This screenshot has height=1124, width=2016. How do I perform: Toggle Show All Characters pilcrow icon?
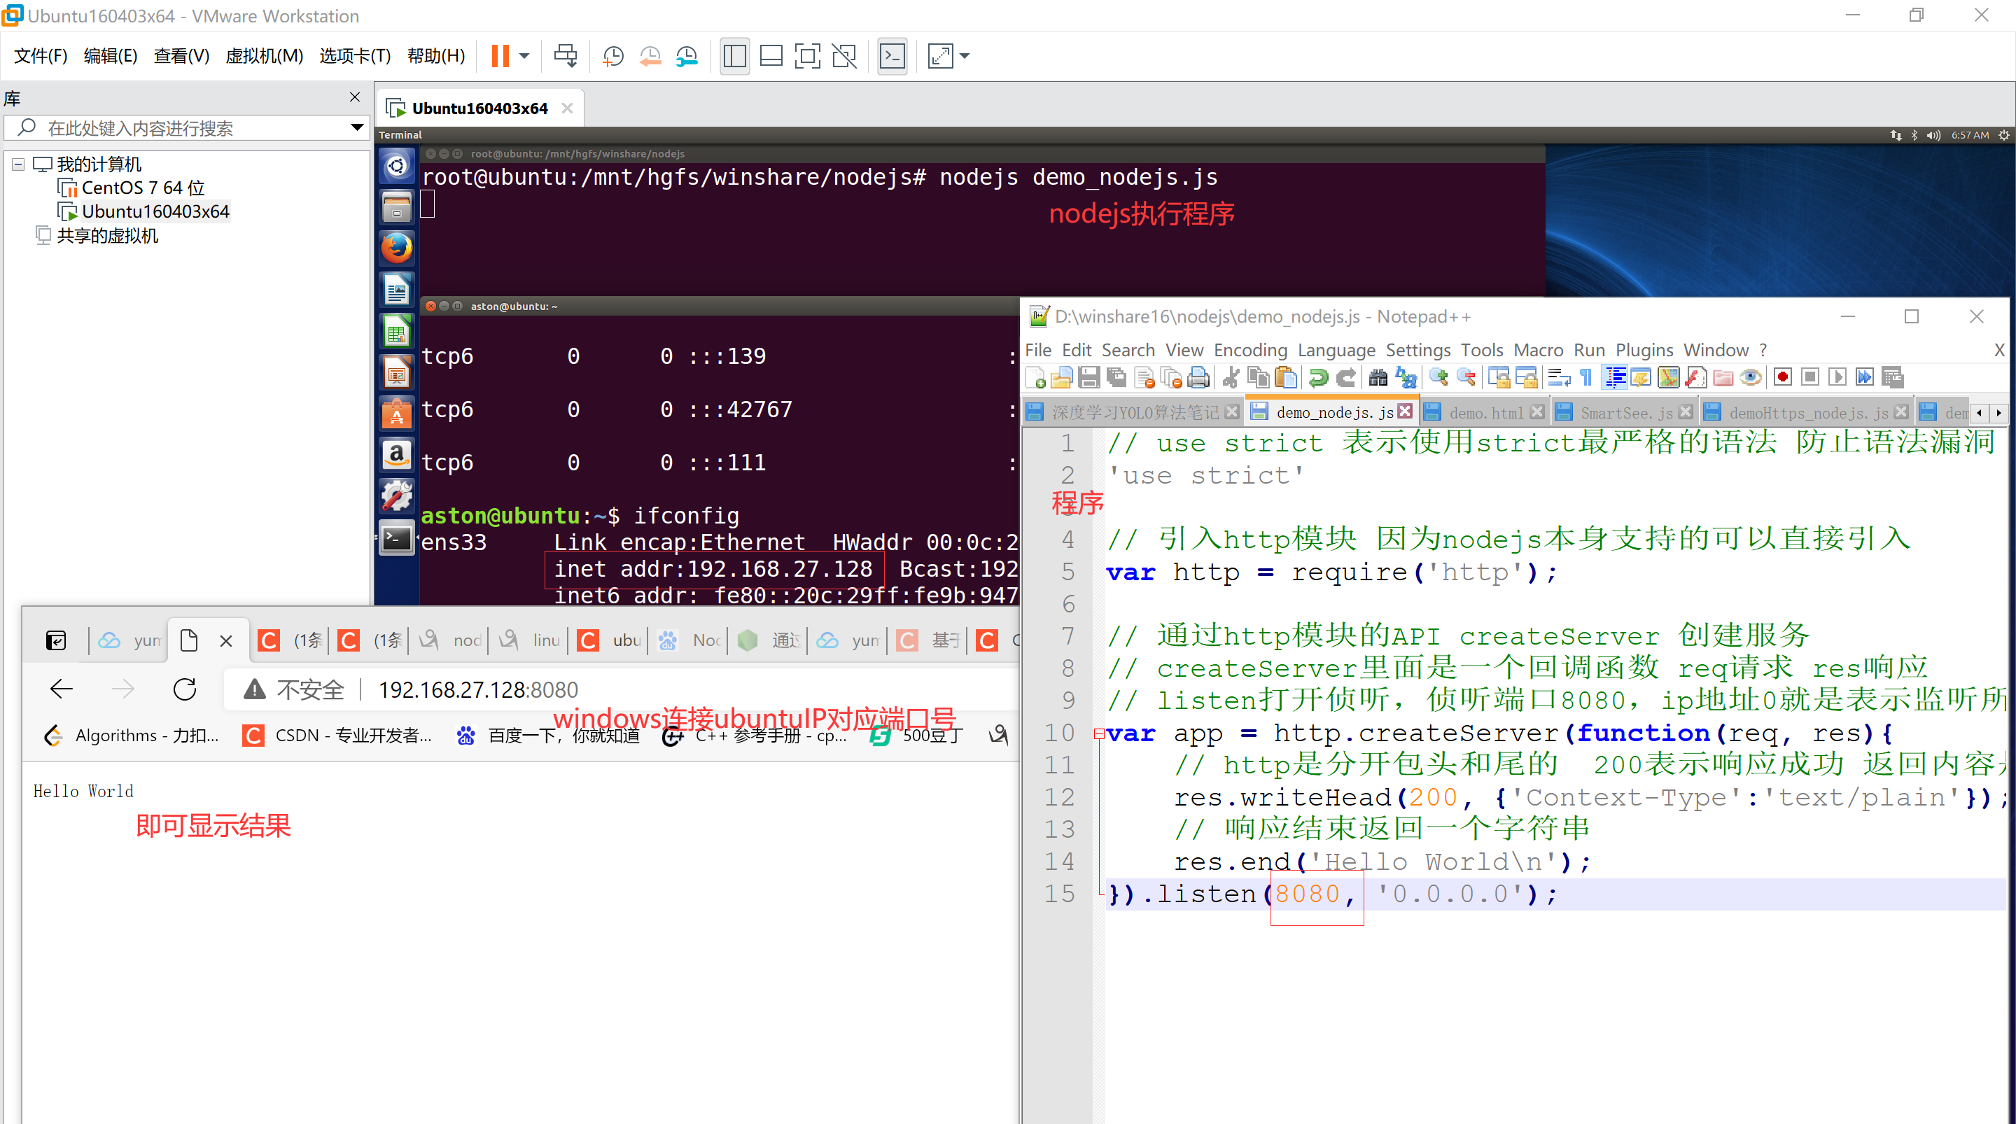[x=1585, y=378]
